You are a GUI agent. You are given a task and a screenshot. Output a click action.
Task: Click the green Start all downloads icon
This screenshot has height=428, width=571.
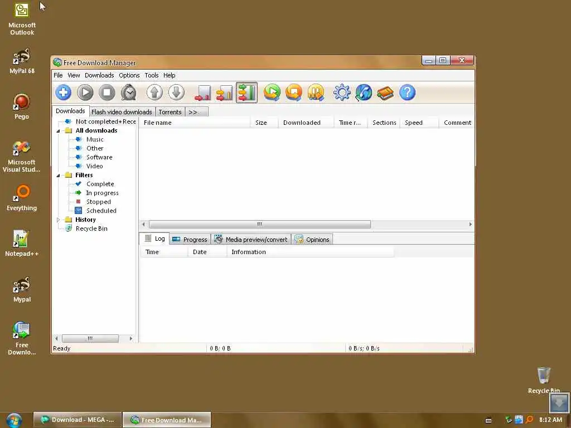[272, 93]
